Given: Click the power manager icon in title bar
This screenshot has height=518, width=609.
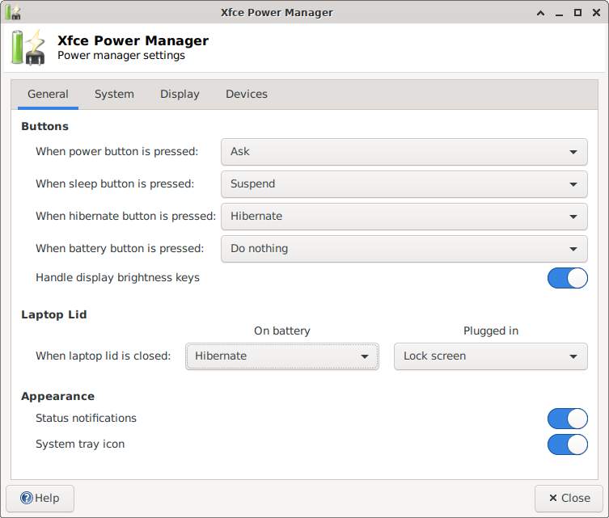Looking at the screenshot, I should tap(13, 12).
